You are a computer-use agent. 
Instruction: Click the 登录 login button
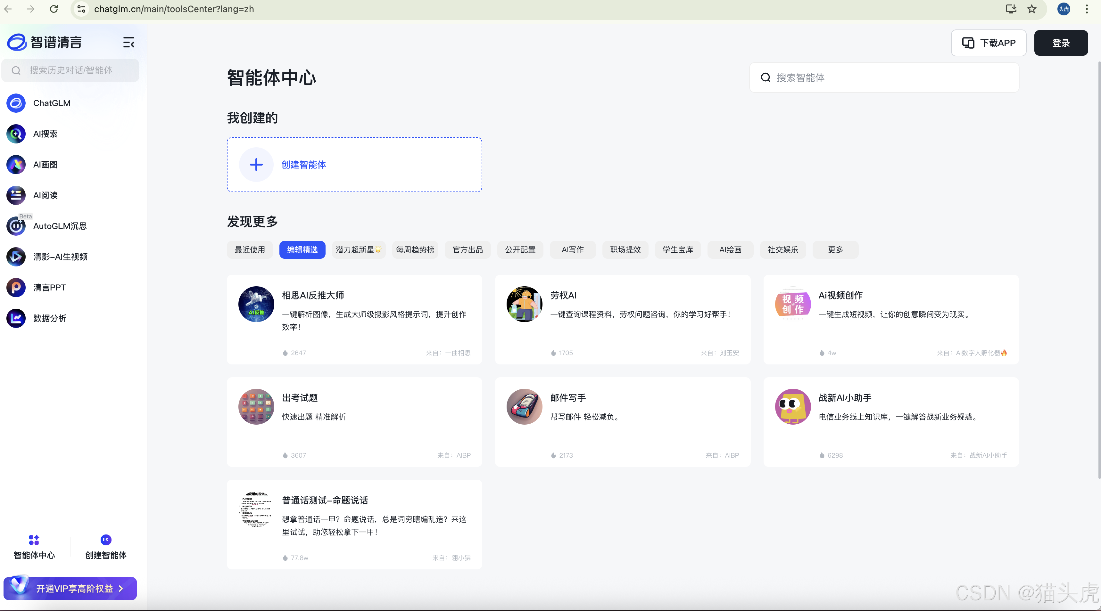point(1061,43)
